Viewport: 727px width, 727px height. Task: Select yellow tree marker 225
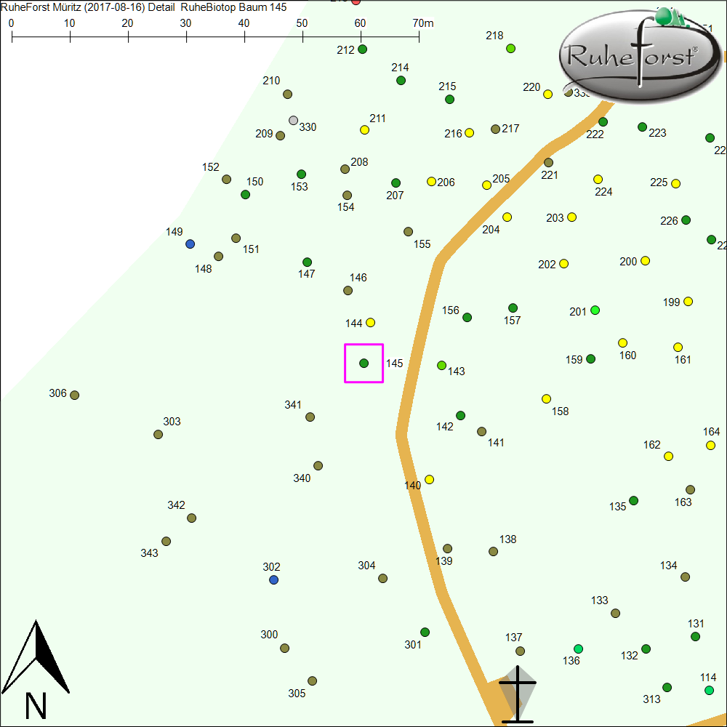pos(675,183)
